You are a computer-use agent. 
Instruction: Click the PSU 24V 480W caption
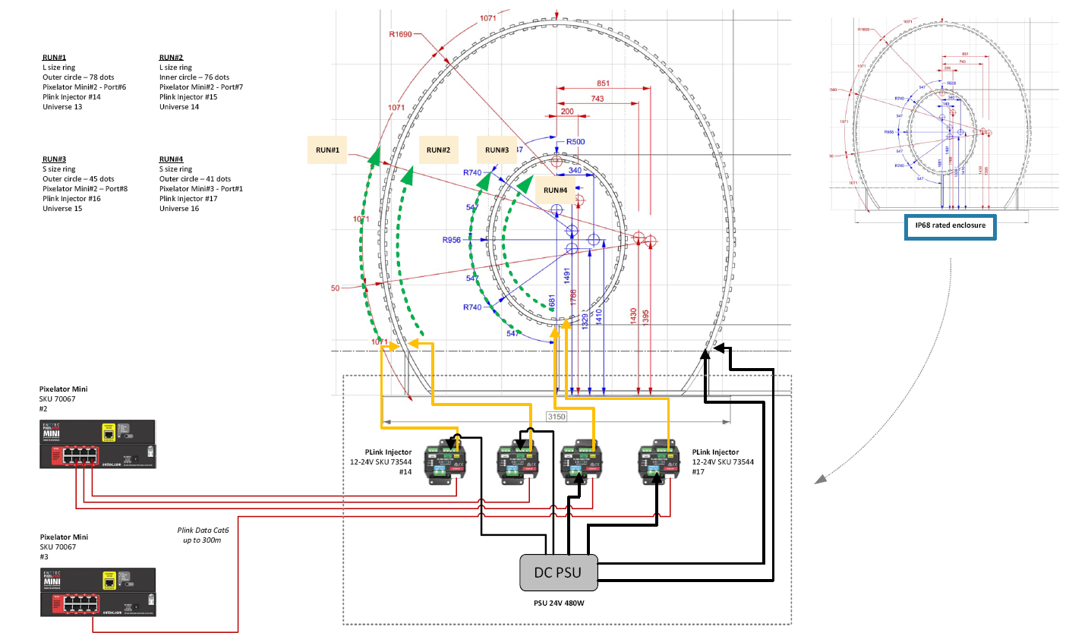point(559,603)
